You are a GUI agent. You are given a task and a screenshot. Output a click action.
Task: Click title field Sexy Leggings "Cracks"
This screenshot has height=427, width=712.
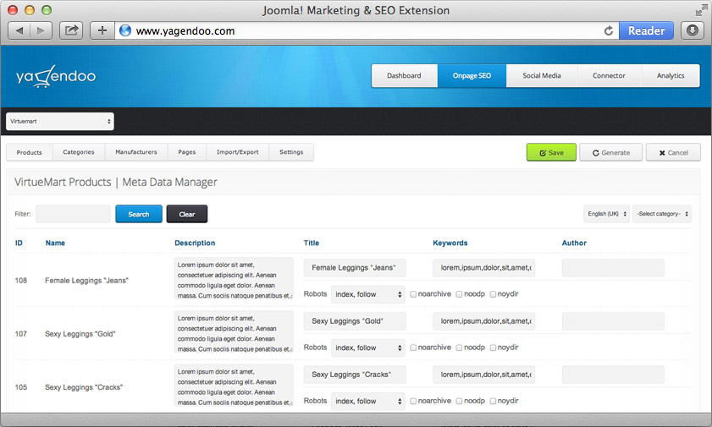pos(355,375)
